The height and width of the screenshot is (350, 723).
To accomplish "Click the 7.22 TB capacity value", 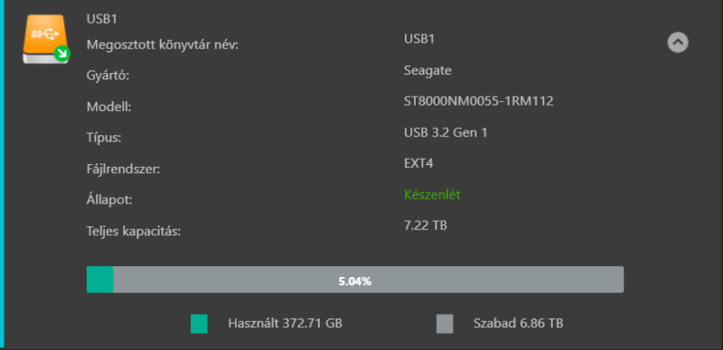I will (426, 226).
